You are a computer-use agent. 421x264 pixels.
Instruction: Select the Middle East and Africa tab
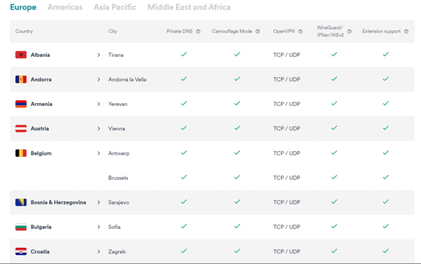pos(189,7)
